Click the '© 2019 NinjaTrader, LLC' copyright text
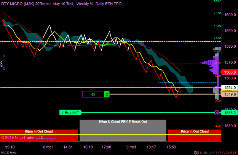Screen dimensions: 238x155 coord(22,137)
